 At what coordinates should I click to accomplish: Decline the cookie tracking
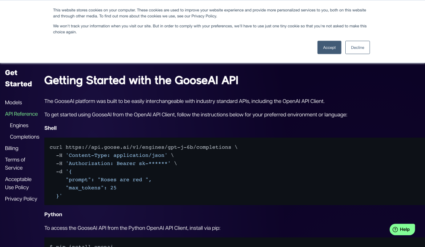357,47
